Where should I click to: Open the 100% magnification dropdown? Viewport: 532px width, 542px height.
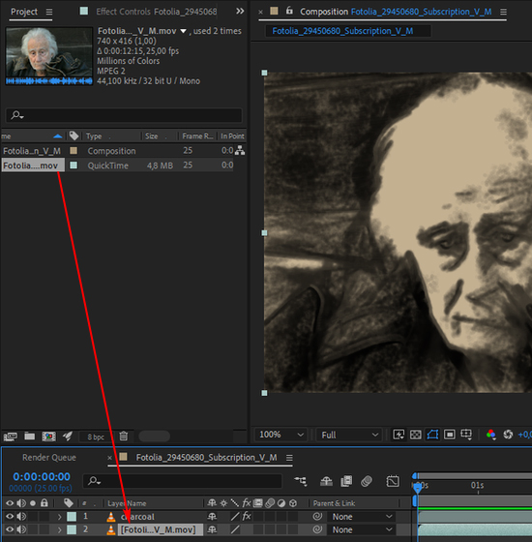(x=281, y=435)
